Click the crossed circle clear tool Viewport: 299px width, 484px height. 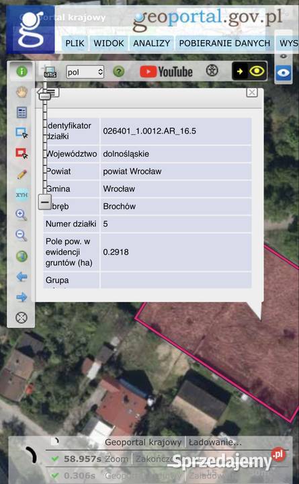click(22, 317)
